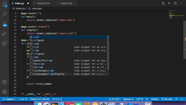Open the Extensions view
This screenshot has height=105, width=186.
5,43
